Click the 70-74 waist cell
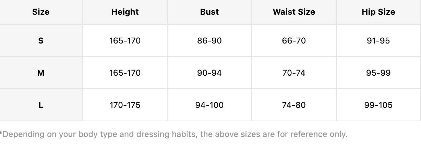 (294, 73)
